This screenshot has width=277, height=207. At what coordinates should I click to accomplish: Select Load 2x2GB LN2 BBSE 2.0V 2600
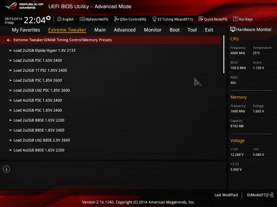[42, 140]
